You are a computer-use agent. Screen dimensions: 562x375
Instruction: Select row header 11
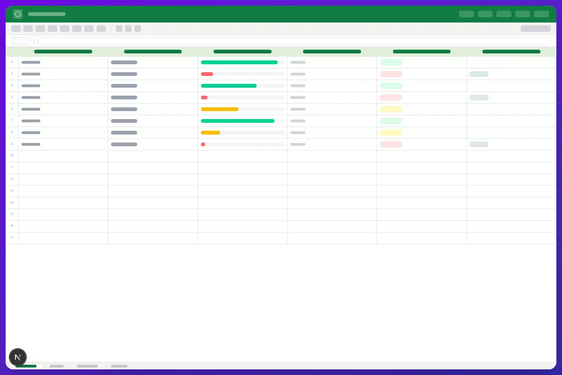12,168
